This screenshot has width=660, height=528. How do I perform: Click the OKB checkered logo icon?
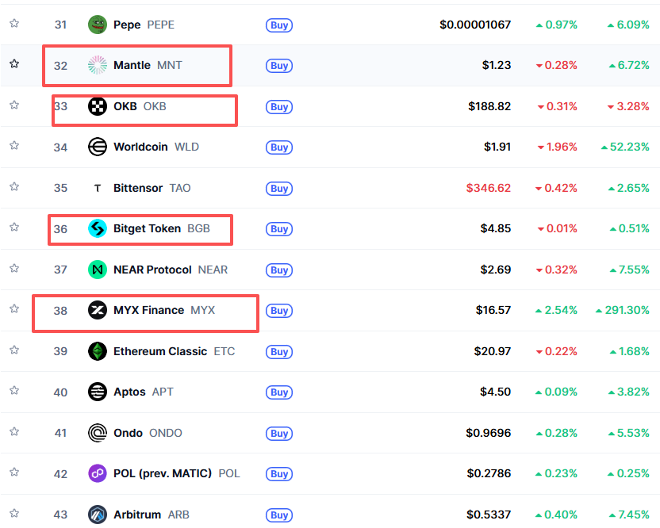click(98, 106)
